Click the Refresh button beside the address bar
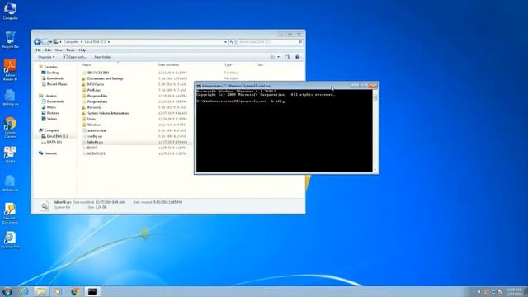 tap(232, 42)
